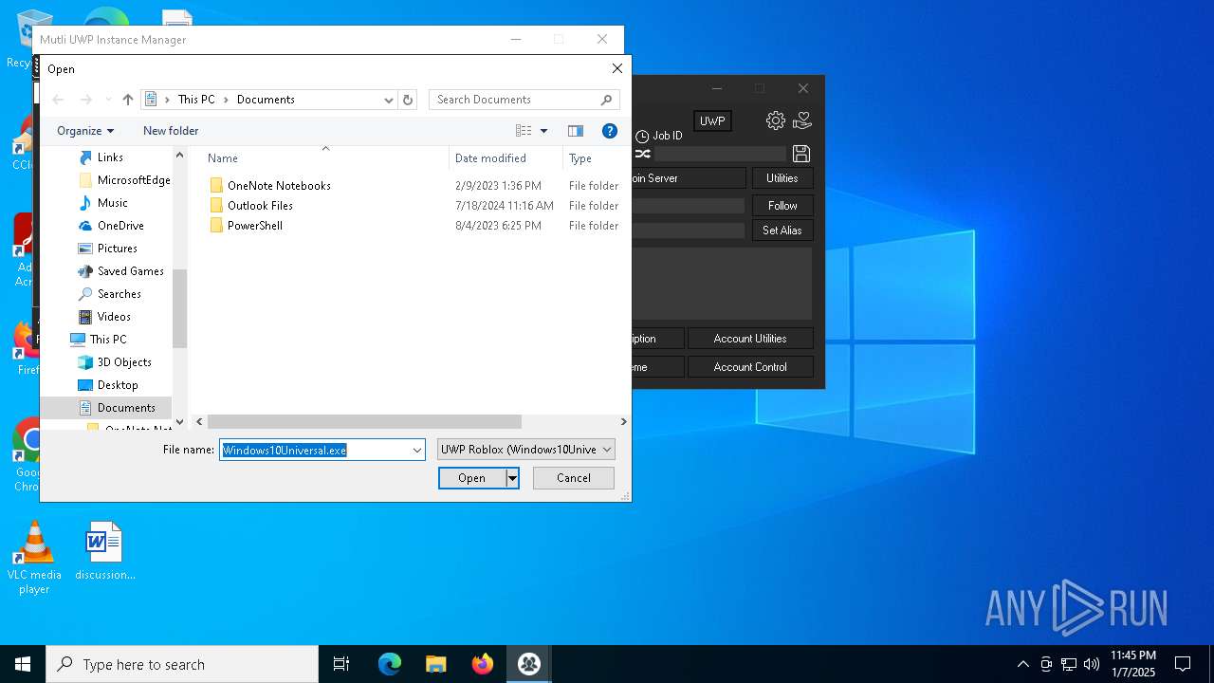Open discussion Word document on desktop
Image resolution: width=1214 pixels, height=683 pixels.
point(104,550)
